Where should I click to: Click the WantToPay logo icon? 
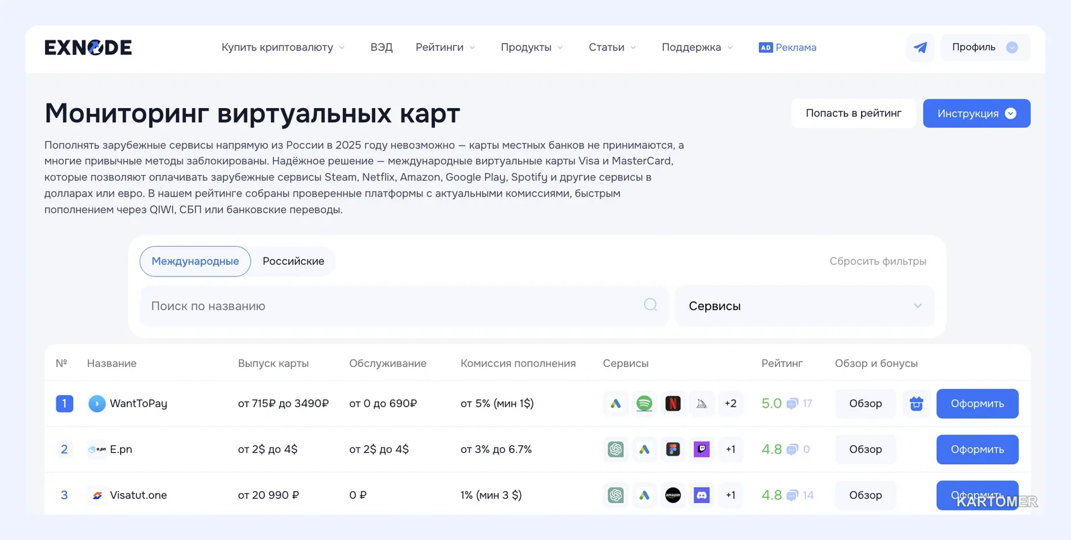[97, 403]
